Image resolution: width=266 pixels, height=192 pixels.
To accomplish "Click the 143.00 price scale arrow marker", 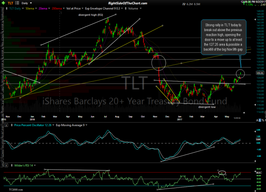I will (255, 19).
